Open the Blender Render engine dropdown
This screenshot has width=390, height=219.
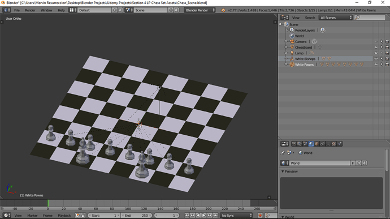click(200, 10)
